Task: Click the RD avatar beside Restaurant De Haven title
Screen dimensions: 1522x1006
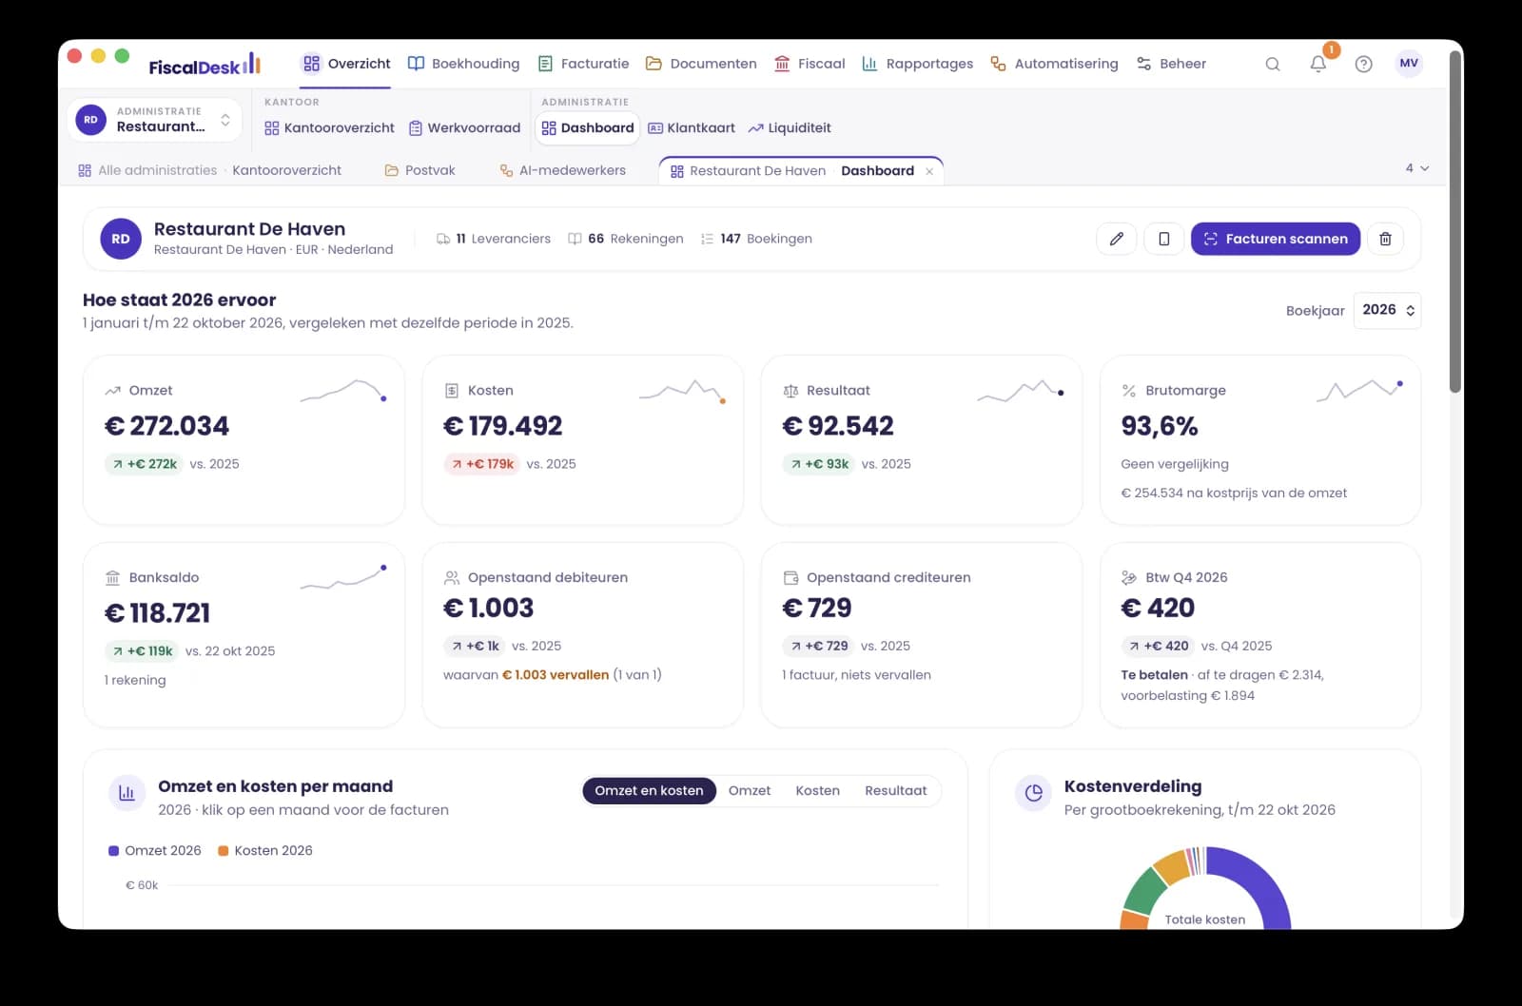Action: pyautogui.click(x=121, y=239)
